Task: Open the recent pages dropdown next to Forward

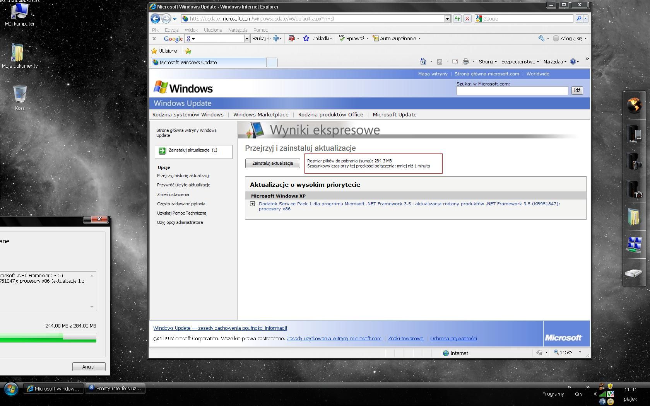Action: 175,19
